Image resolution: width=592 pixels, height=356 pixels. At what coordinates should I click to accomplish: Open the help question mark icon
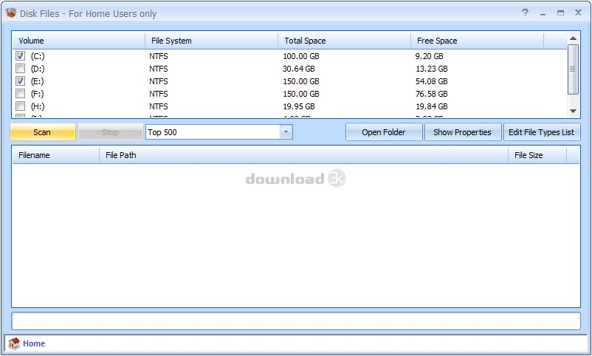point(525,13)
